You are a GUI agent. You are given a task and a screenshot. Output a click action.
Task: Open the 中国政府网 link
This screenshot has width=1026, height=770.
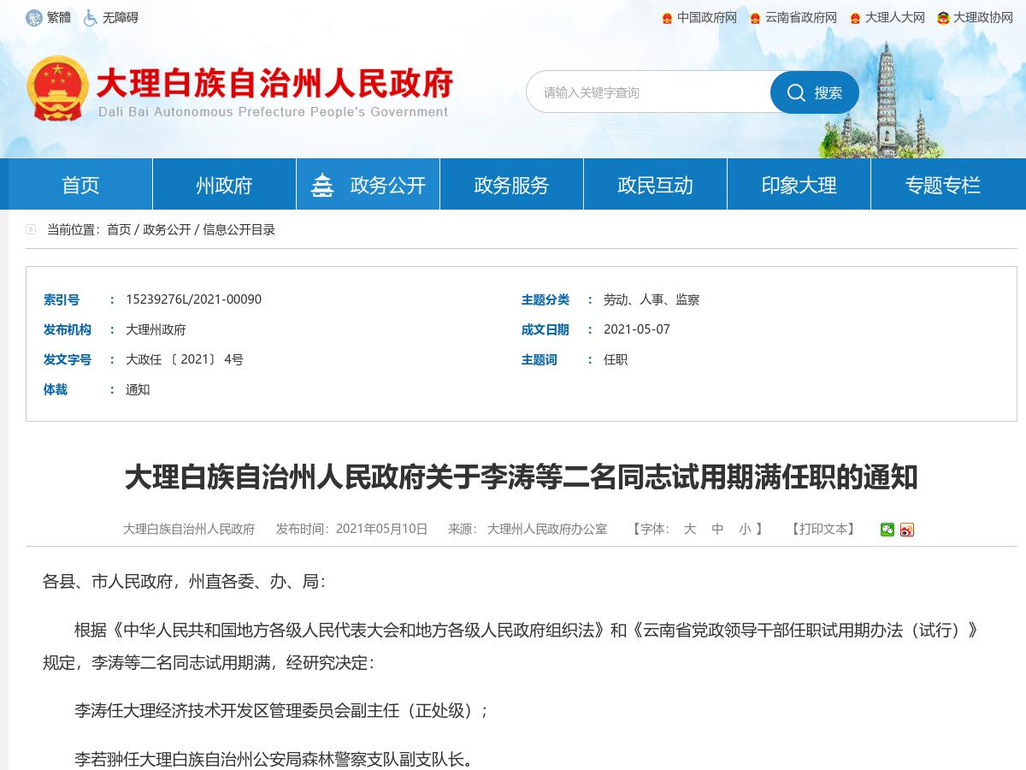706,17
